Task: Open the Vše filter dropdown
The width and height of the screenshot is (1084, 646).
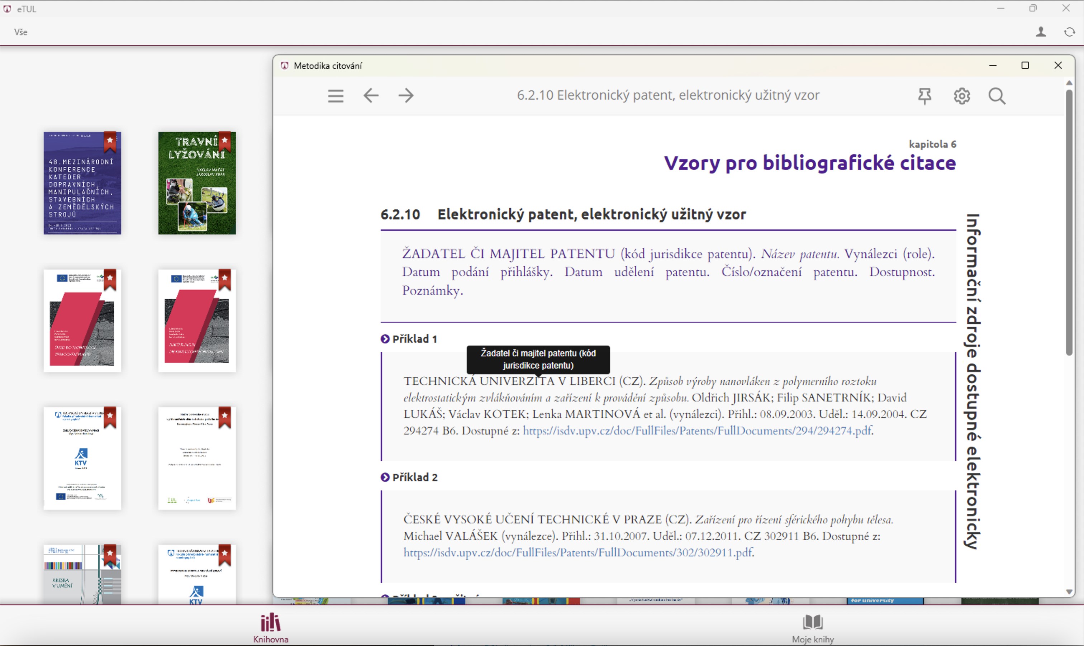Action: point(20,32)
